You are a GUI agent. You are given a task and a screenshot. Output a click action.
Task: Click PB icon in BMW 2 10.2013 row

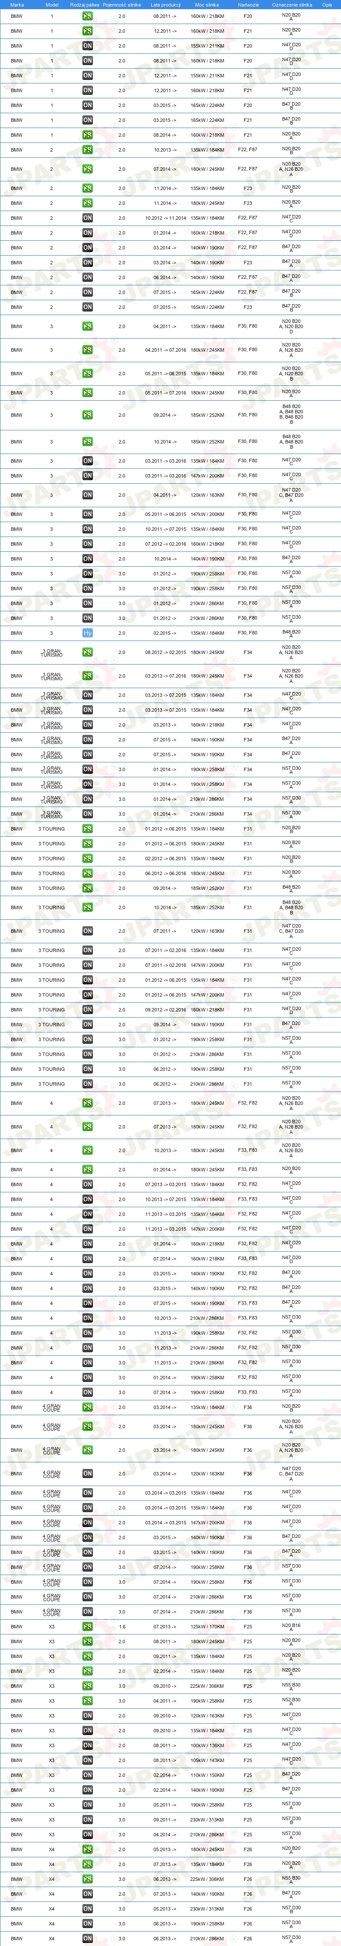88,149
